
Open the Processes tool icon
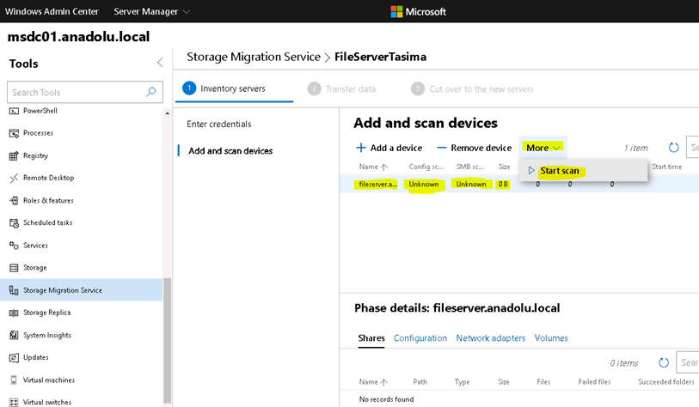(14, 133)
